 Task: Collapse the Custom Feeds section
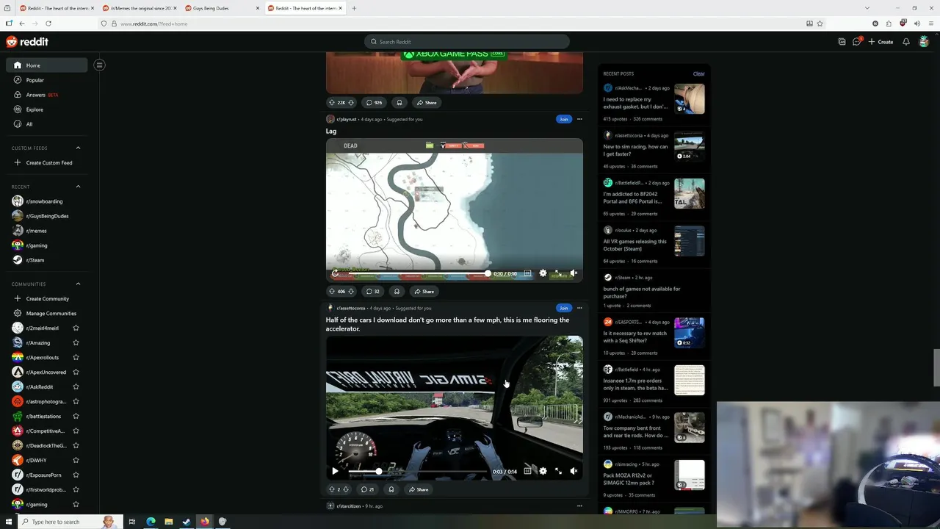coord(78,148)
